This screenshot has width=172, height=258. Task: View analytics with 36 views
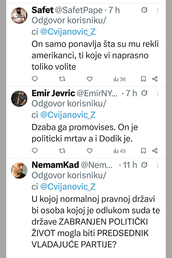click(119, 79)
